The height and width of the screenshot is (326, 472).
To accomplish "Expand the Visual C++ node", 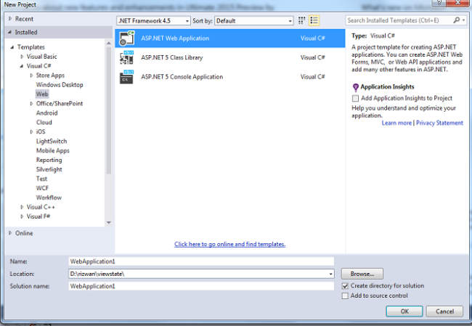I will [x=22, y=207].
